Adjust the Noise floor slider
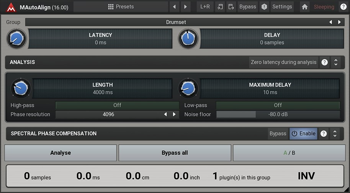 [x=278, y=114]
